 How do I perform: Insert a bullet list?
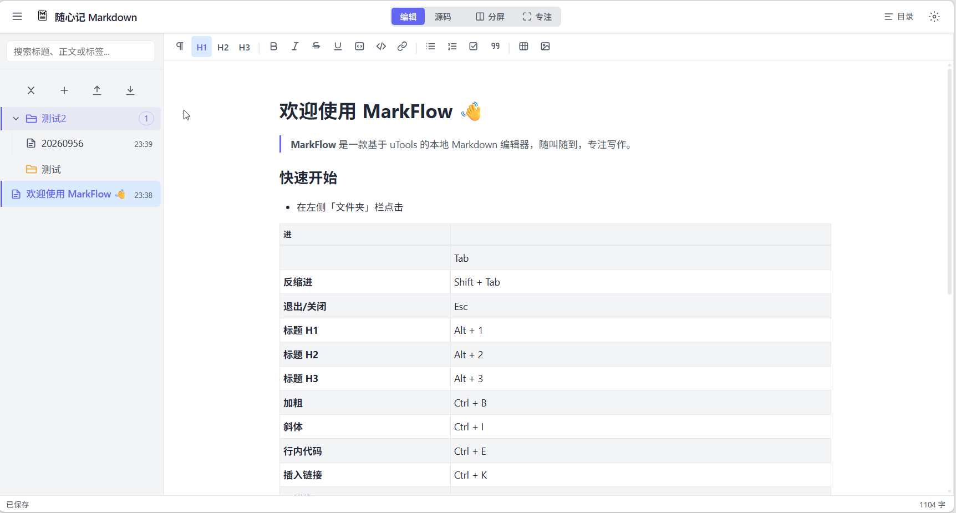coord(430,47)
